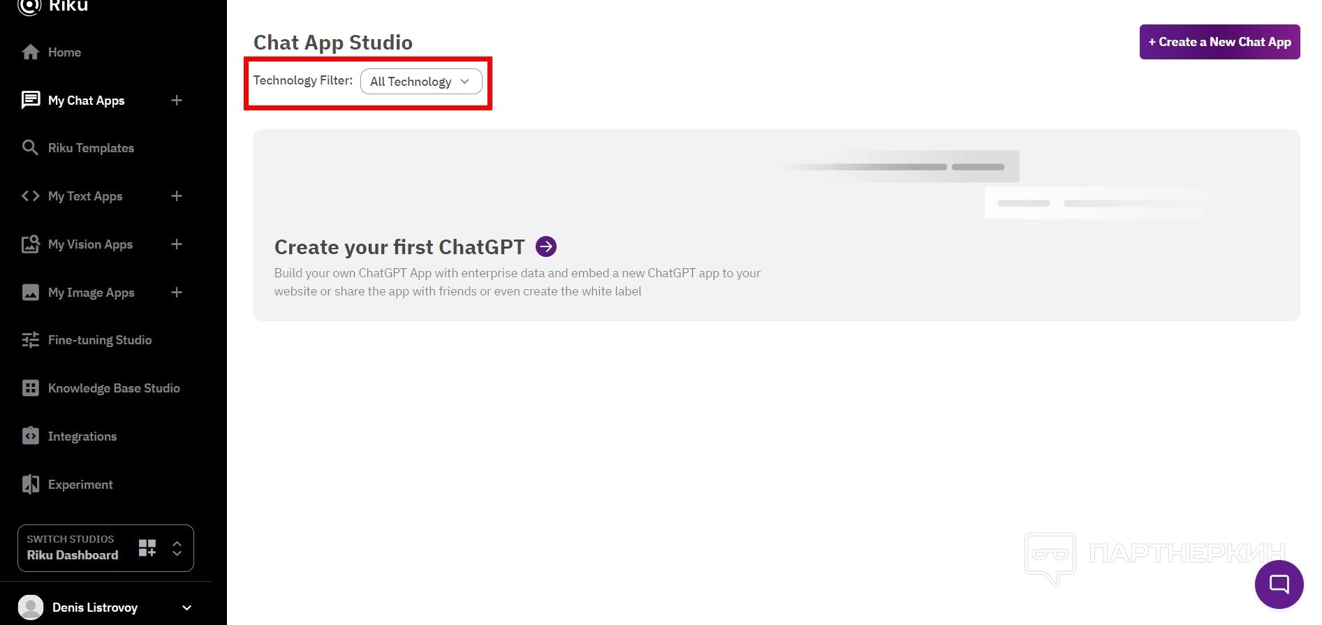
Task: Add a new text app via plus icon
Action: coord(177,196)
